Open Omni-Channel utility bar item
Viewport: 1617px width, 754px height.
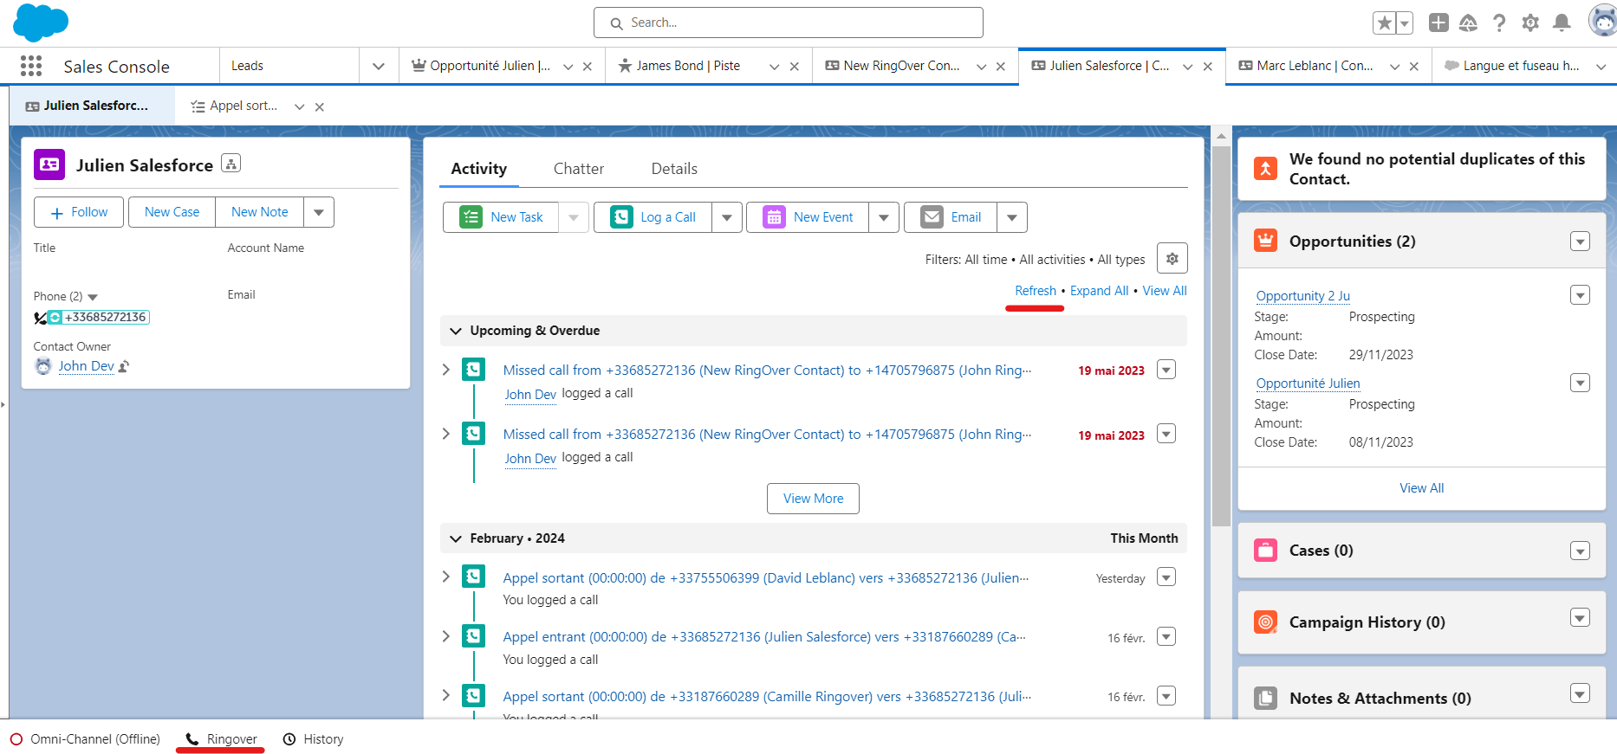click(85, 739)
